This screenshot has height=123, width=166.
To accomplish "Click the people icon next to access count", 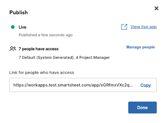I will [13, 49].
